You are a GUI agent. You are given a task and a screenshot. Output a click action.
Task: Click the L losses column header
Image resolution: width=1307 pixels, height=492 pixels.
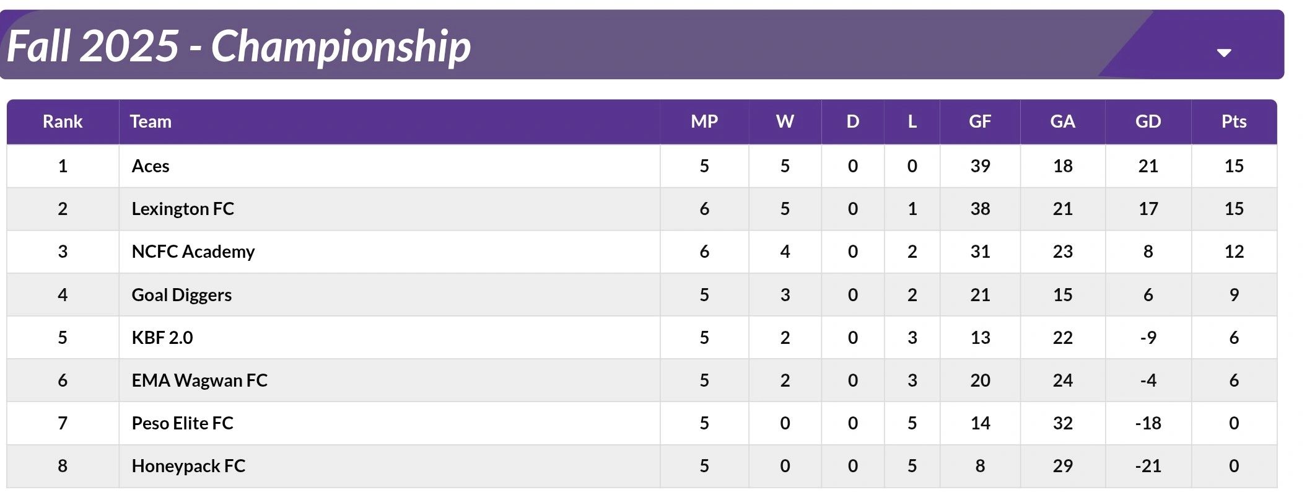(912, 121)
